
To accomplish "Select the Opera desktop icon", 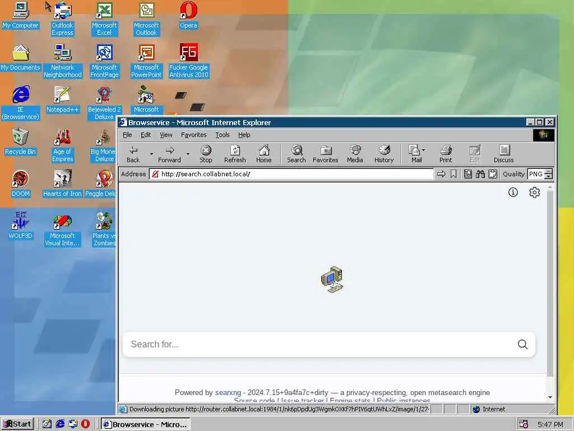I will click(188, 15).
